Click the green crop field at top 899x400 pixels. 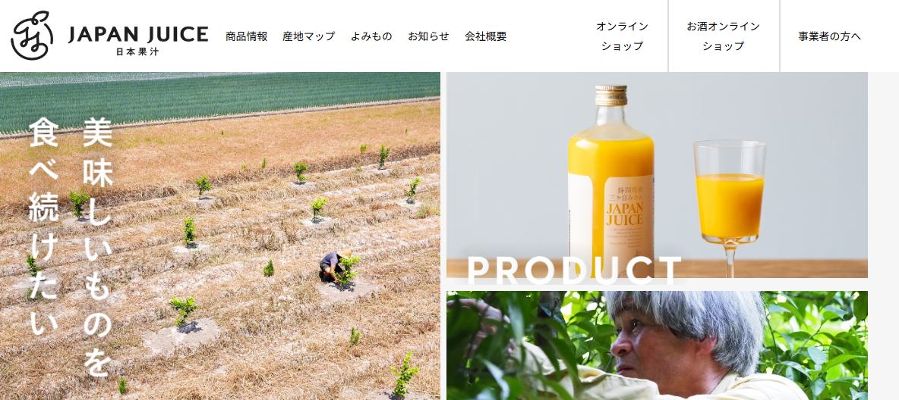219,100
